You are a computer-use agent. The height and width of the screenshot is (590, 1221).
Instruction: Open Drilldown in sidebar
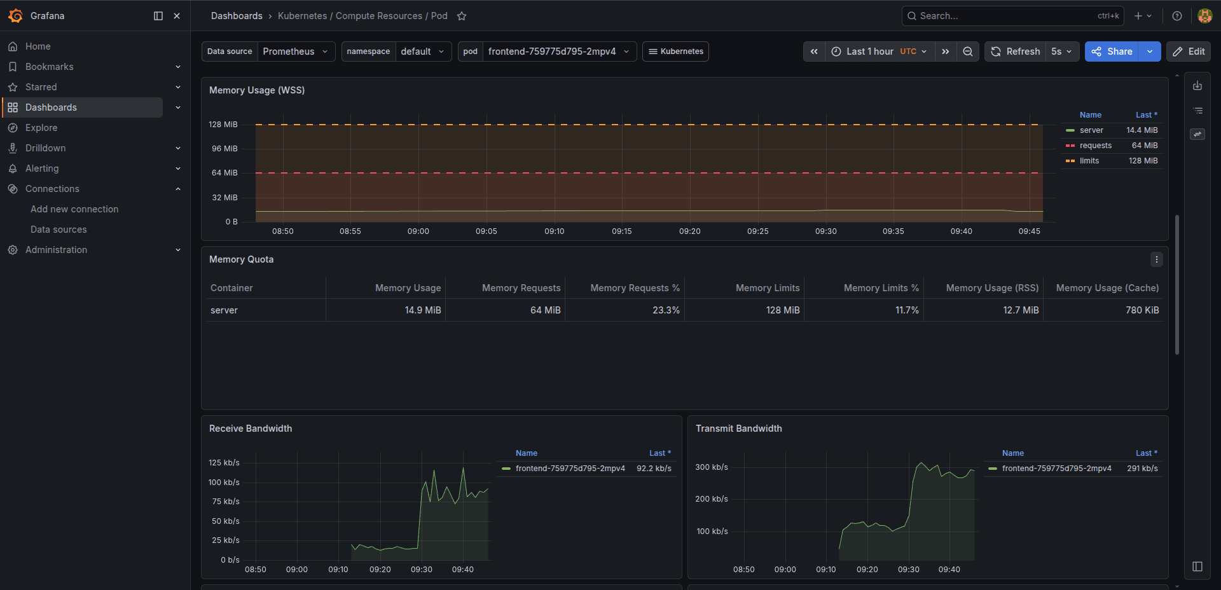tap(46, 148)
